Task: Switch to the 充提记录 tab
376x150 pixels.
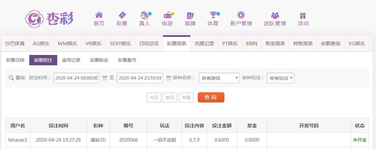Action: pos(204,44)
